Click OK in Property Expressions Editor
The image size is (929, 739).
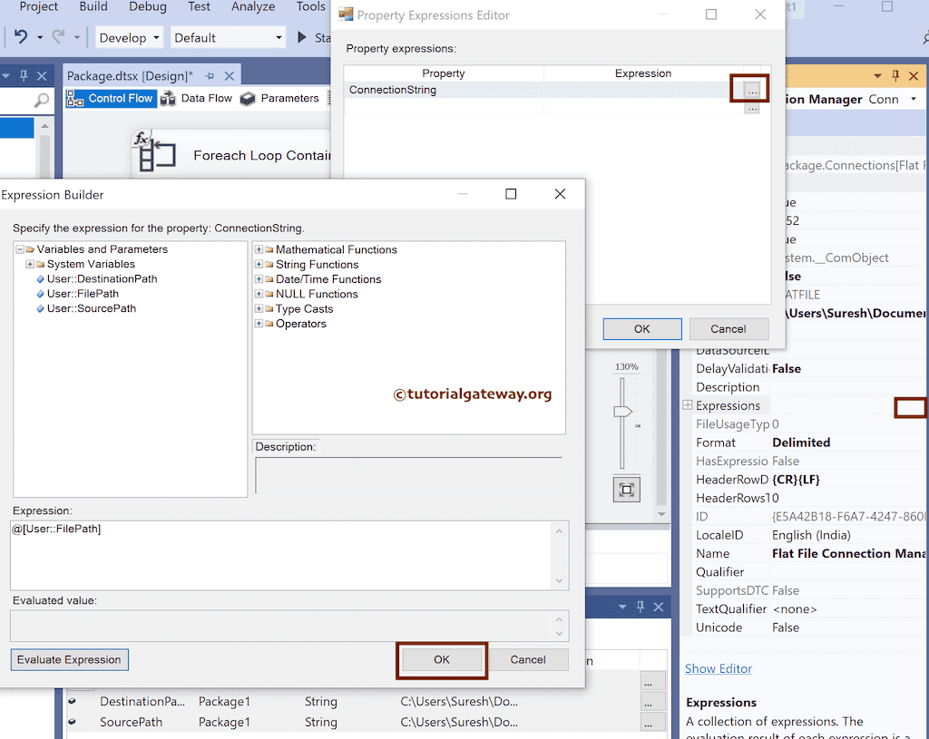(642, 328)
